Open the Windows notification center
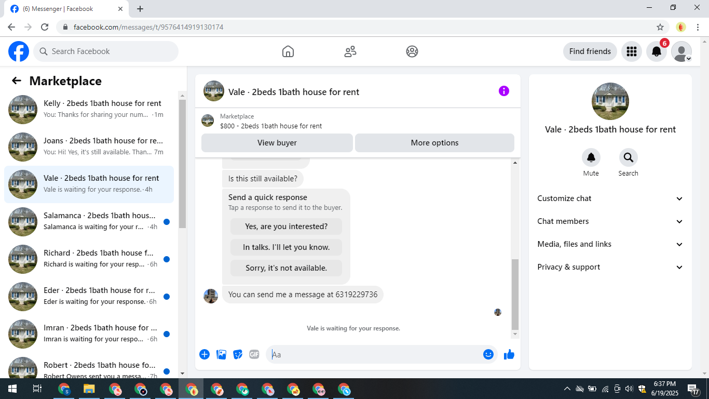 coord(693,389)
